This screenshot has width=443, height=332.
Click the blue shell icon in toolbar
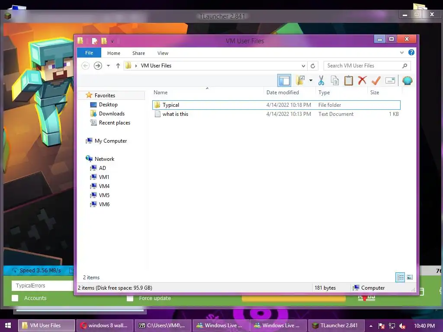click(407, 81)
